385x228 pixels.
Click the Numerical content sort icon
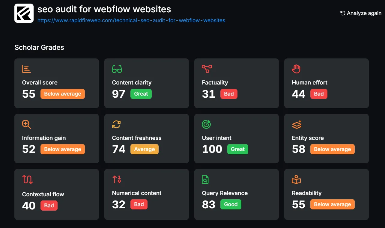(x=116, y=179)
